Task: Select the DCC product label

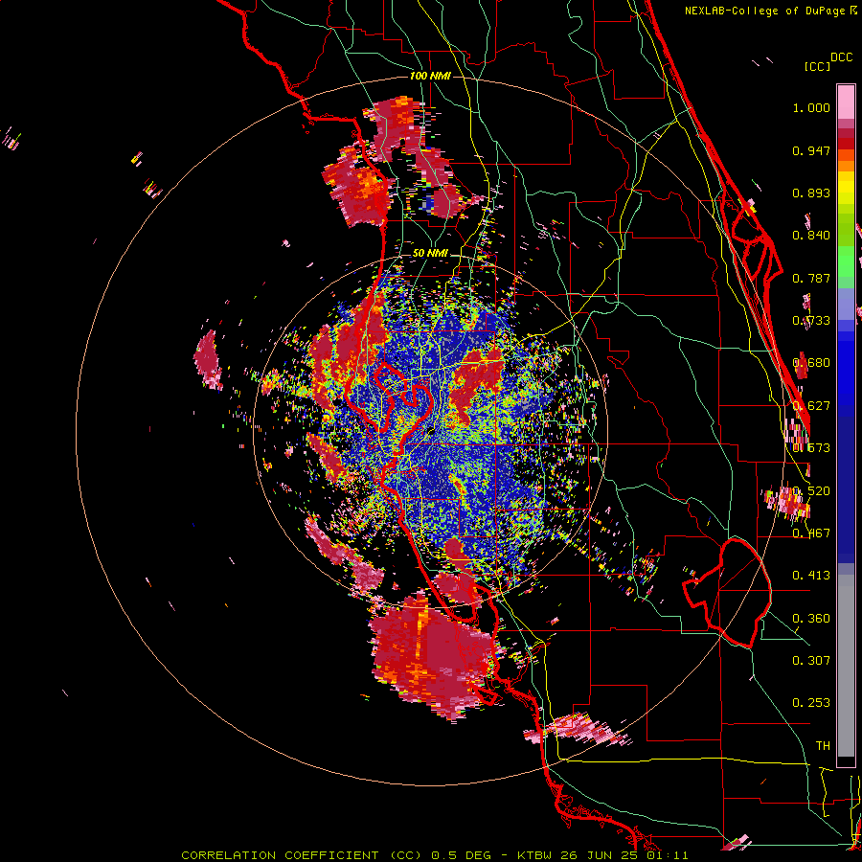Action: pyautogui.click(x=841, y=57)
